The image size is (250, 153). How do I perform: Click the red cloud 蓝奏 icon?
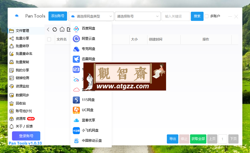point(76,90)
